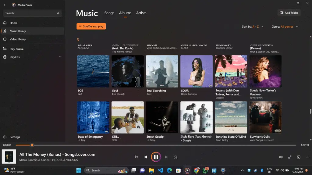Click the scrollbar down arrow
This screenshot has height=175, width=312.
pyautogui.click(x=310, y=140)
